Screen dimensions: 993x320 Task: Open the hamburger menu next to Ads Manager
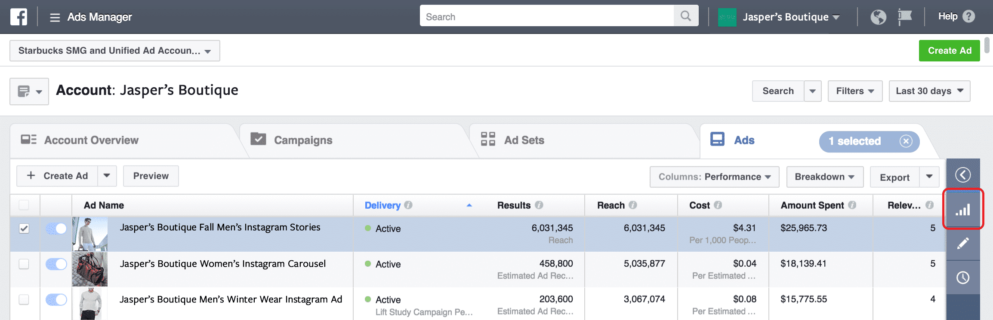coord(55,17)
